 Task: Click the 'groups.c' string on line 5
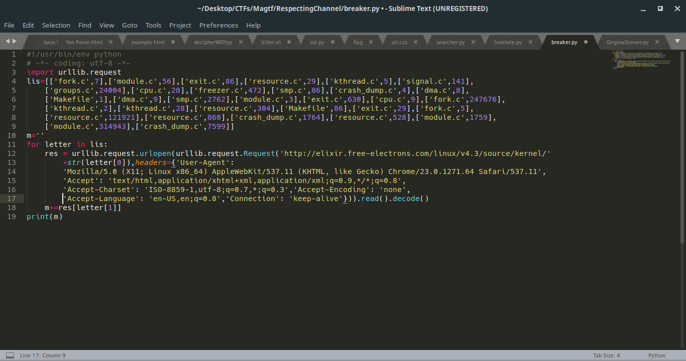click(x=72, y=90)
